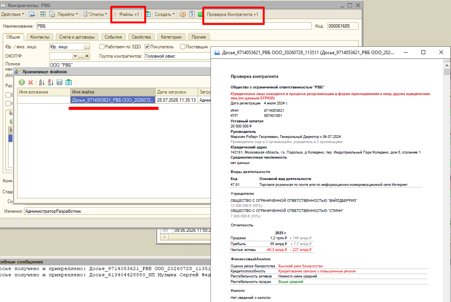Click Проверка Контрагента +1 button
The height and width of the screenshot is (302, 451).
point(232,14)
